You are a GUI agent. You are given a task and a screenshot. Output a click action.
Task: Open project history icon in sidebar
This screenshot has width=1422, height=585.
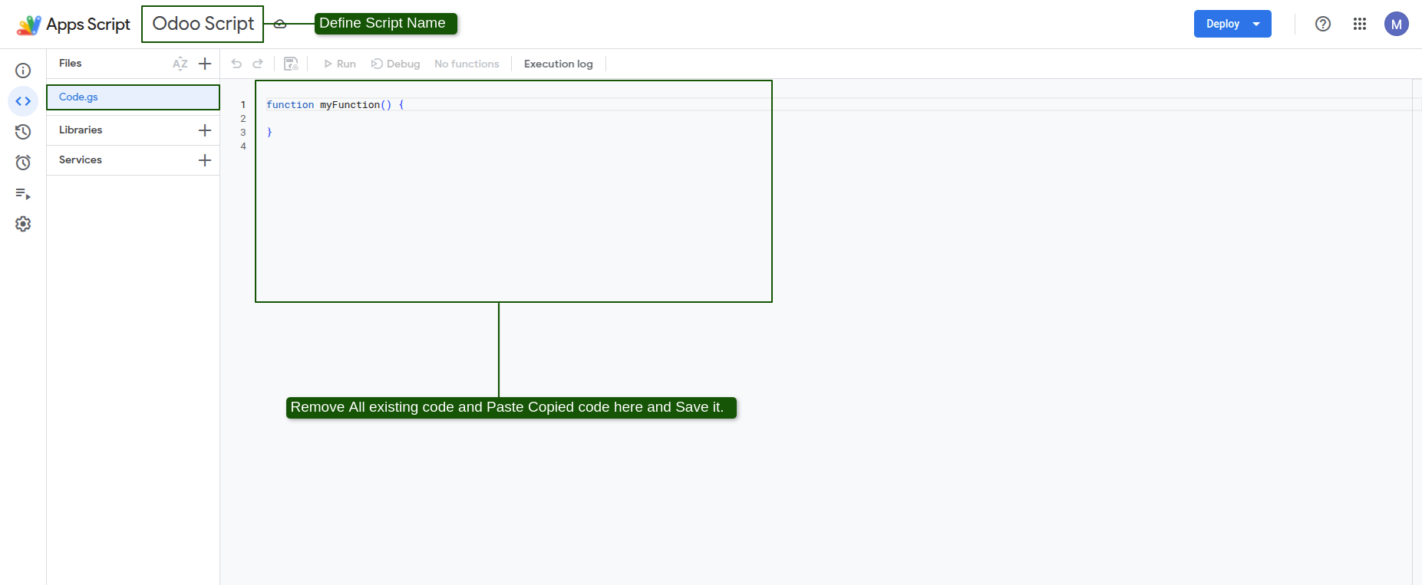click(x=23, y=132)
